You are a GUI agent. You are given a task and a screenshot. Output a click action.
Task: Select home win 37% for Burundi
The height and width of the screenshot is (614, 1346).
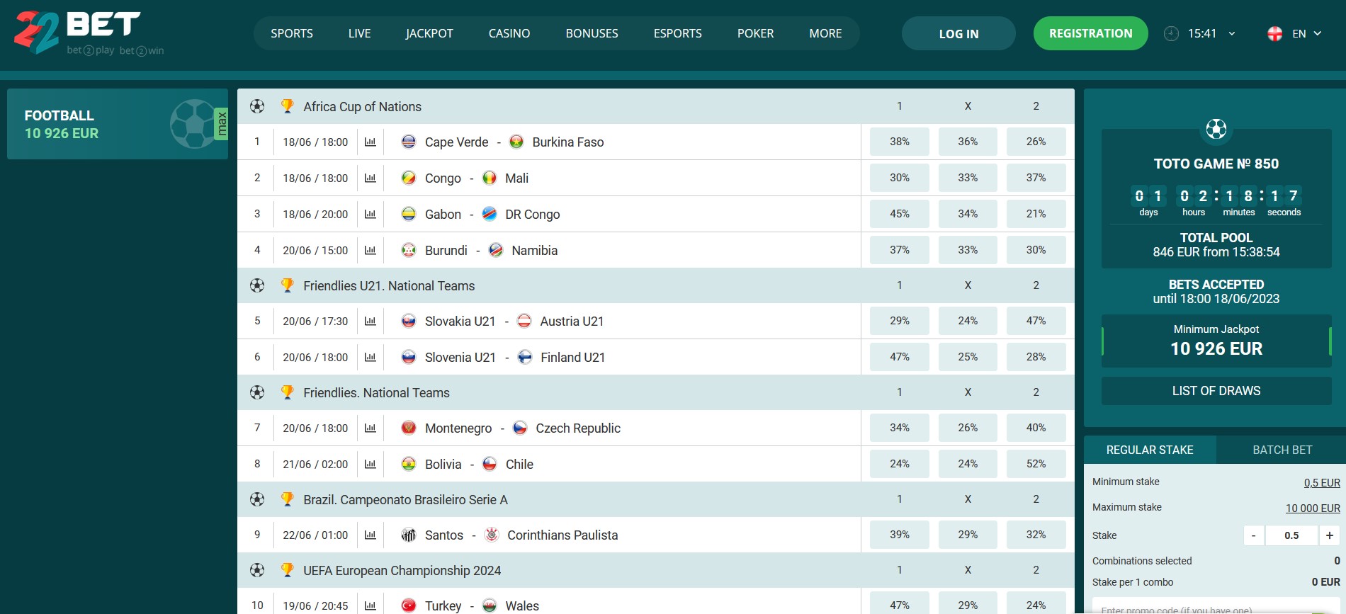click(900, 250)
